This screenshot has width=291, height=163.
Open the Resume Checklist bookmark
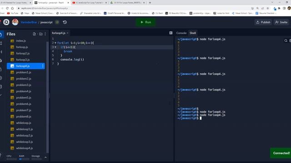(266, 13)
